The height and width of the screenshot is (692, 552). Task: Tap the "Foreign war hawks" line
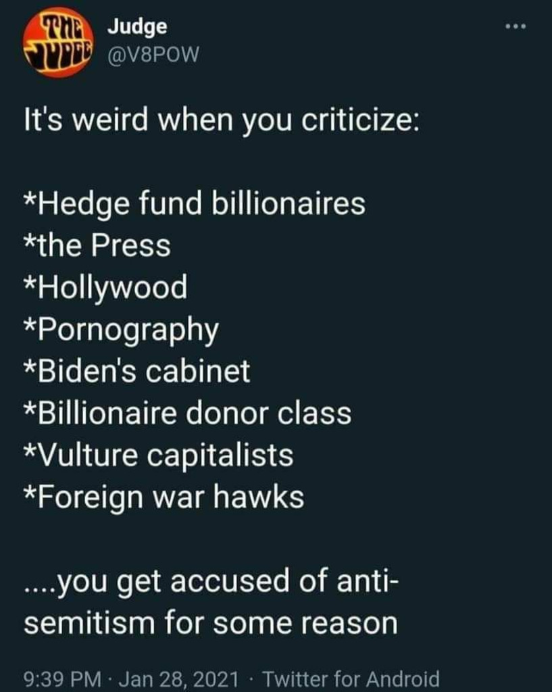[164, 498]
